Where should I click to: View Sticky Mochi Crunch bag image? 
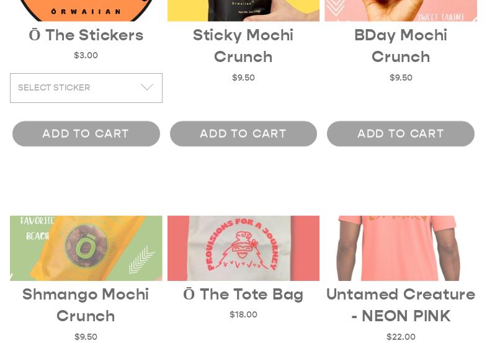pos(243,10)
